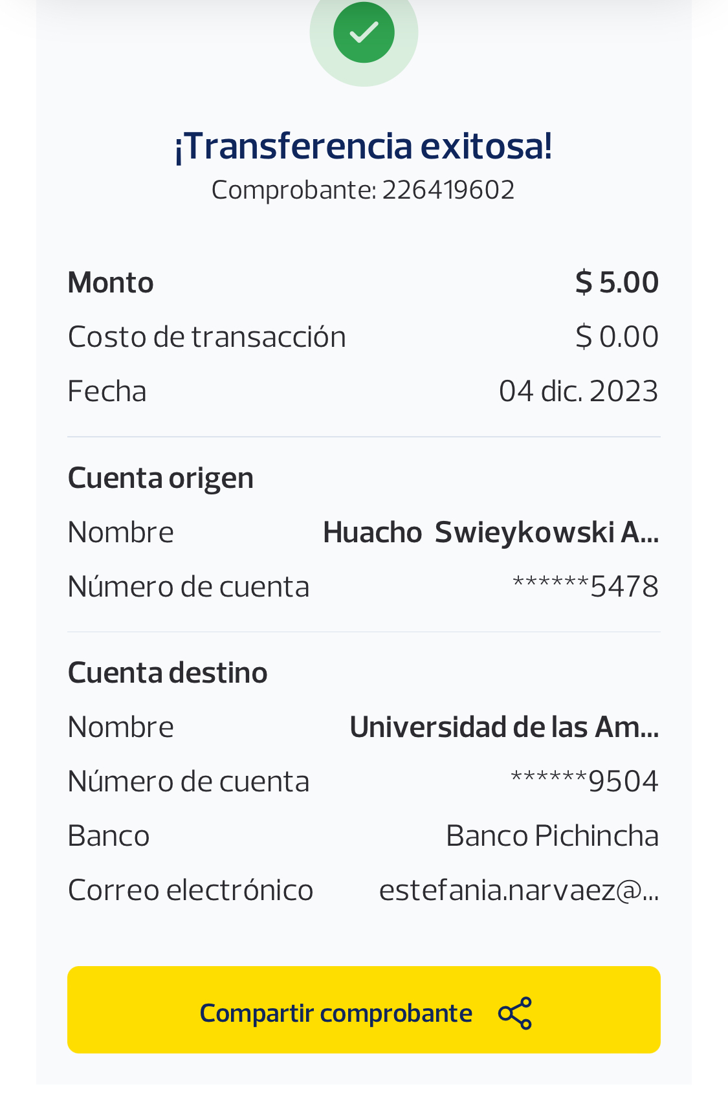Select the date 04 dic. 2023
The width and height of the screenshot is (728, 1113).
(579, 391)
